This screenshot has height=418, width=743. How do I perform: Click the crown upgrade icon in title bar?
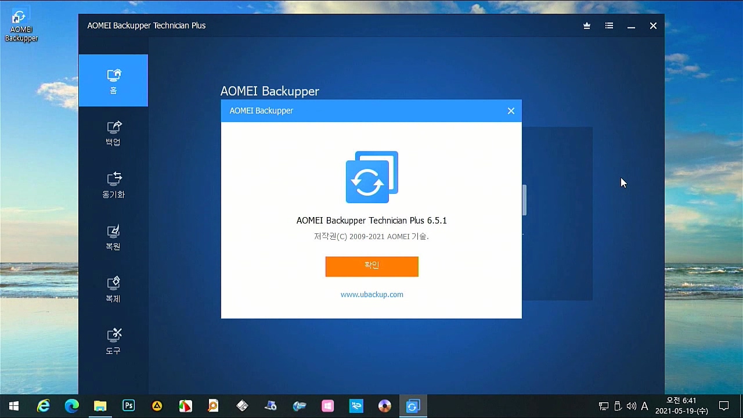587,26
